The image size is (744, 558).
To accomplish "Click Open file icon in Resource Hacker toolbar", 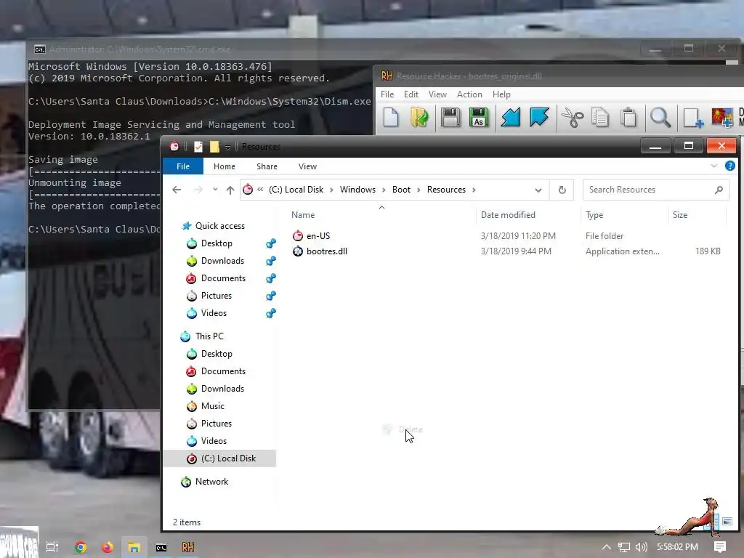I will [419, 117].
